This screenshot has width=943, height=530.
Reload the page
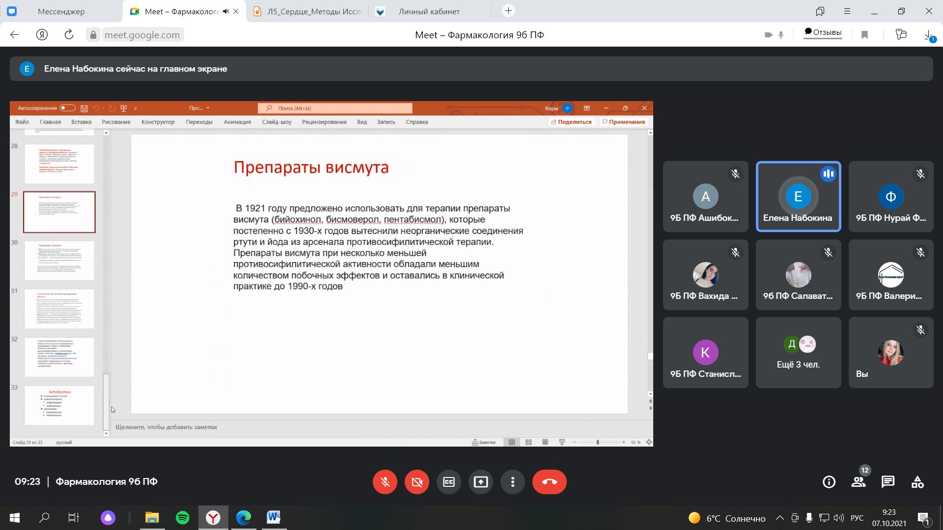(69, 35)
